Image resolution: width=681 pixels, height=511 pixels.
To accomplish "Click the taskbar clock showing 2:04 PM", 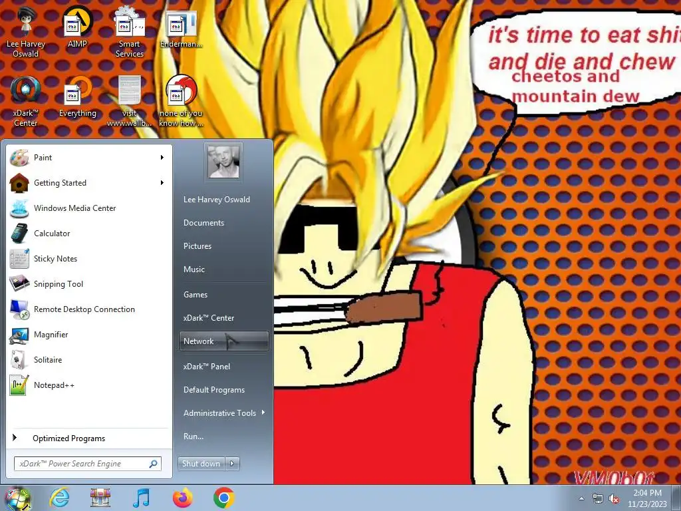I will pos(647,498).
